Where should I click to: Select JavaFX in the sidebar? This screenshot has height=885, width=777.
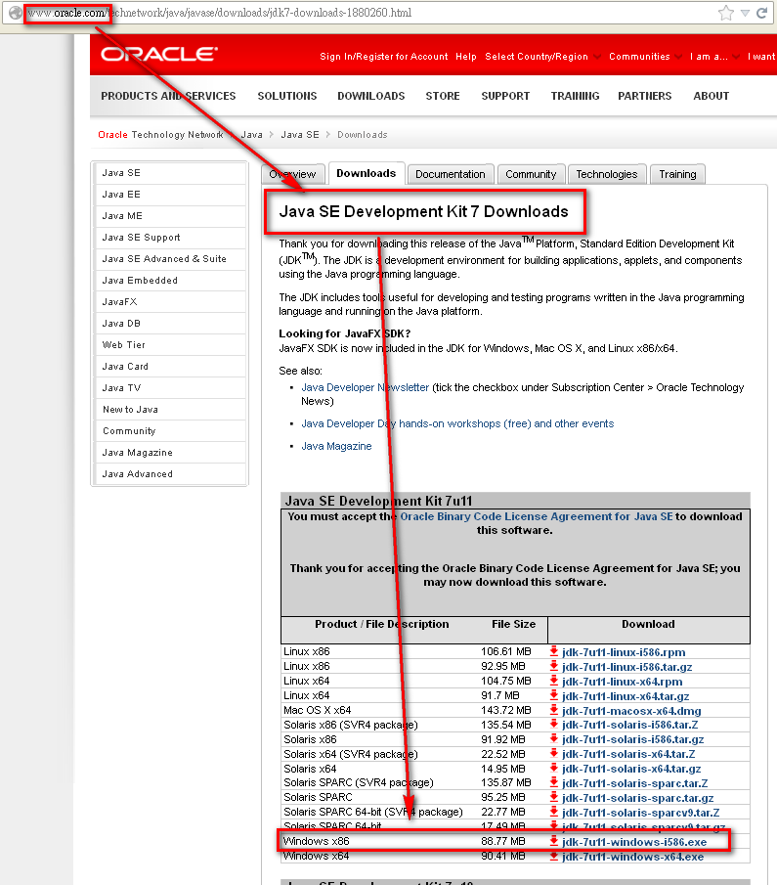(170, 301)
